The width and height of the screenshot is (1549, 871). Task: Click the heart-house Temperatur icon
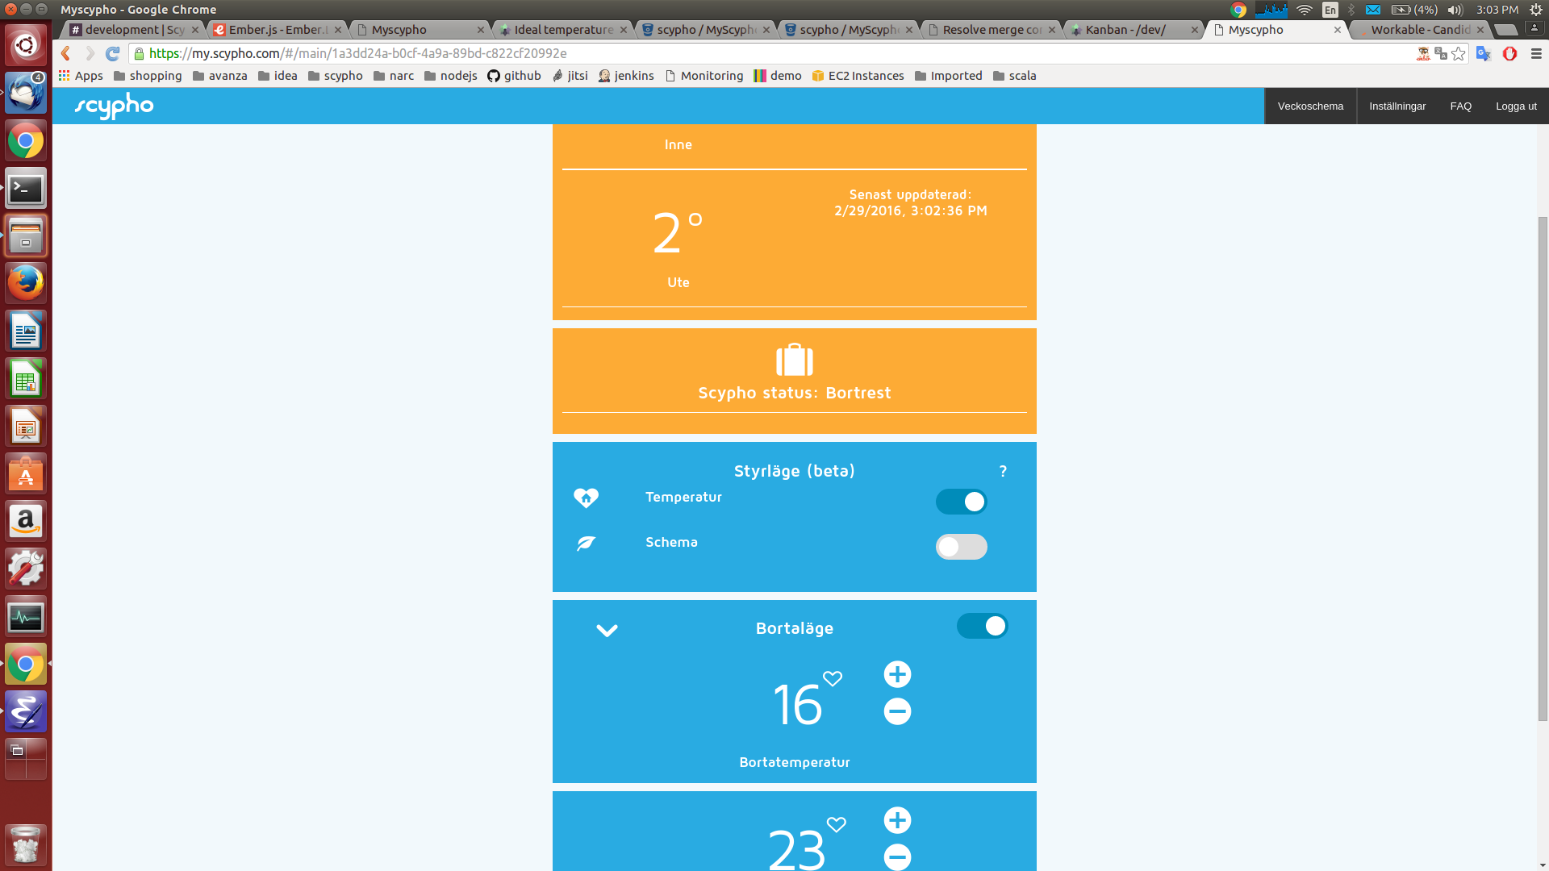tap(587, 498)
